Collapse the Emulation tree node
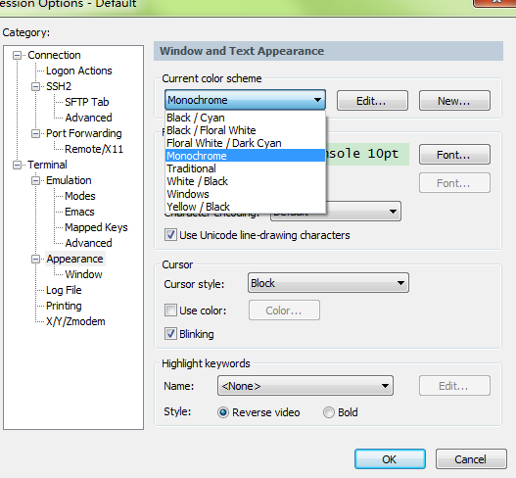516x478 pixels. (x=35, y=181)
